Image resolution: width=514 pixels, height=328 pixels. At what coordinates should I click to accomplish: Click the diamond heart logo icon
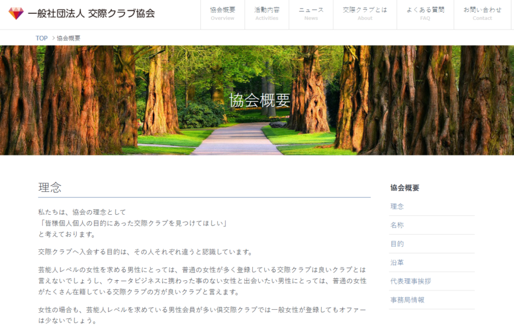tap(16, 13)
